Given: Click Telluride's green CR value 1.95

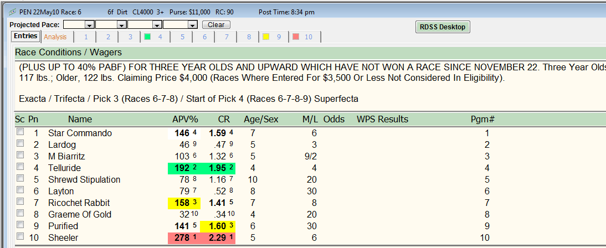Looking at the screenshot, I should [x=217, y=168].
